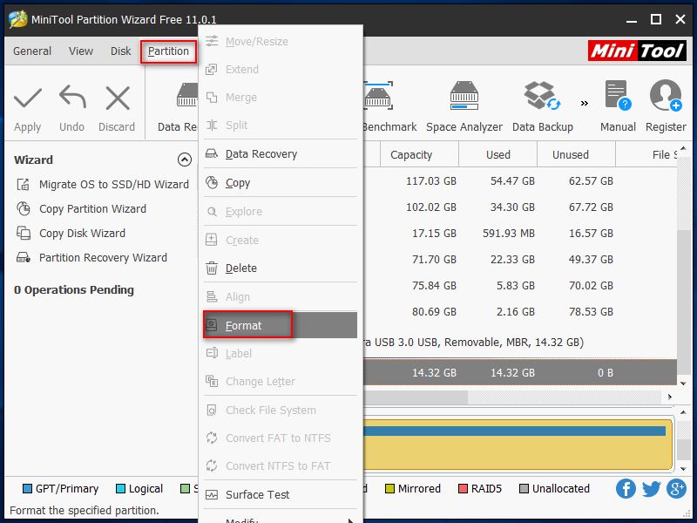Image resolution: width=697 pixels, height=523 pixels.
Task: Click the Undo arrow icon
Action: [72, 97]
